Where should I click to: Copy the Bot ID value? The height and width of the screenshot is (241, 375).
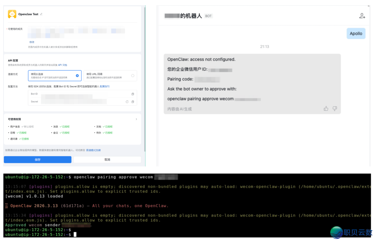tap(133, 94)
